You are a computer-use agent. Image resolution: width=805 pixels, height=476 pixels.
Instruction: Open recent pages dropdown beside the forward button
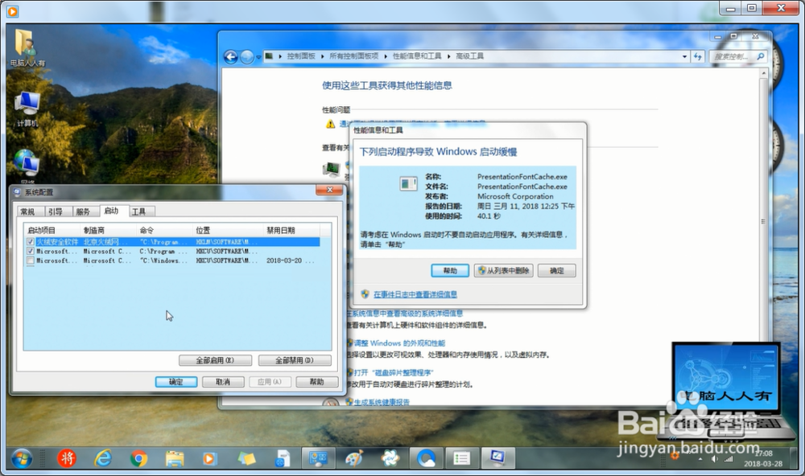tap(258, 57)
